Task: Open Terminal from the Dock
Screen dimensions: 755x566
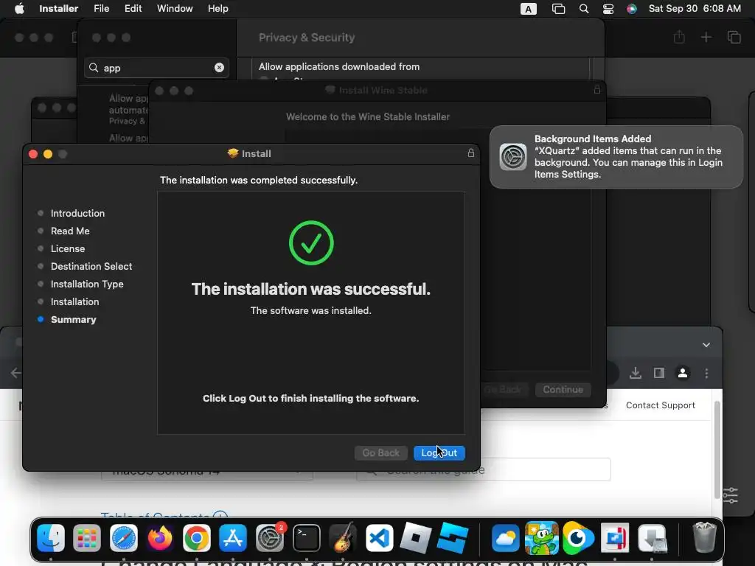Action: [306, 537]
